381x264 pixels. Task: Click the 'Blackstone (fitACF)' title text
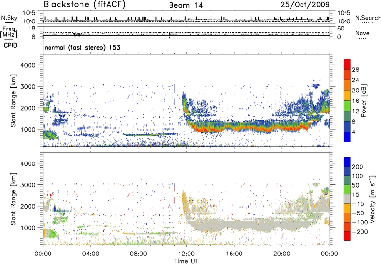pyautogui.click(x=84, y=4)
